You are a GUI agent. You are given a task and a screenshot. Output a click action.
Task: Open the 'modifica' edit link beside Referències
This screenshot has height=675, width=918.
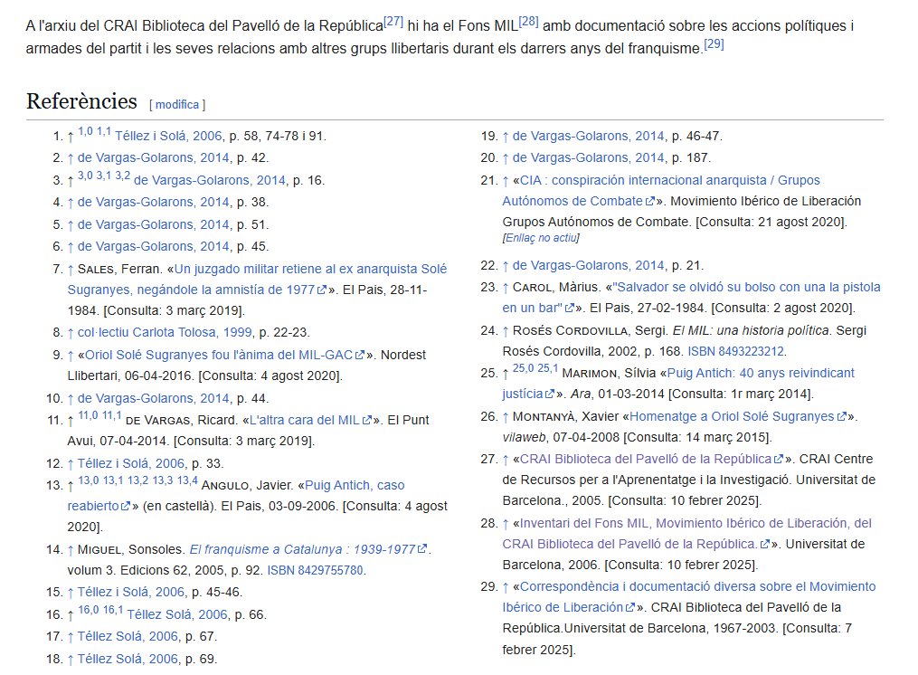177,105
